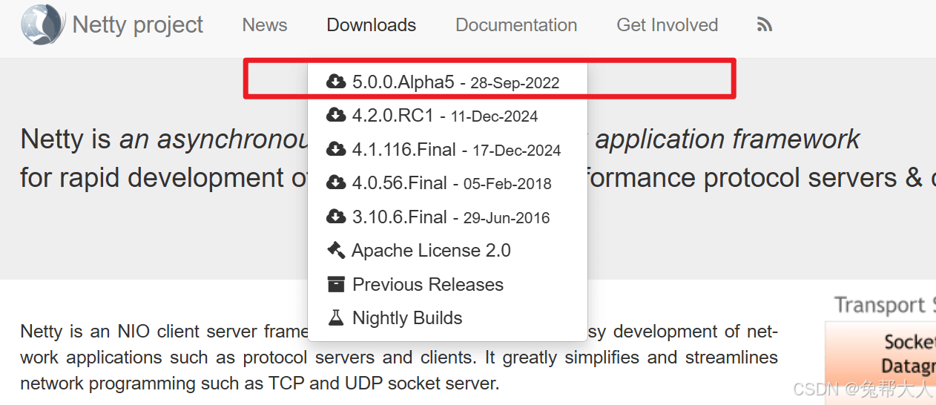Click download icon beside 5.0.0.Alpha5
The image size is (936, 405).
click(x=336, y=82)
